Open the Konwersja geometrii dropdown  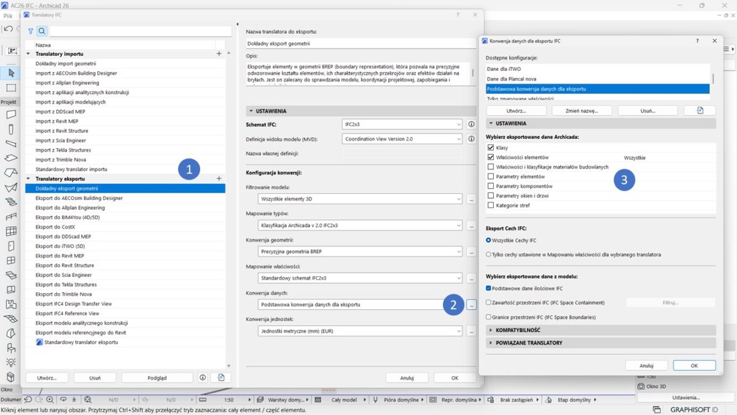tap(360, 251)
